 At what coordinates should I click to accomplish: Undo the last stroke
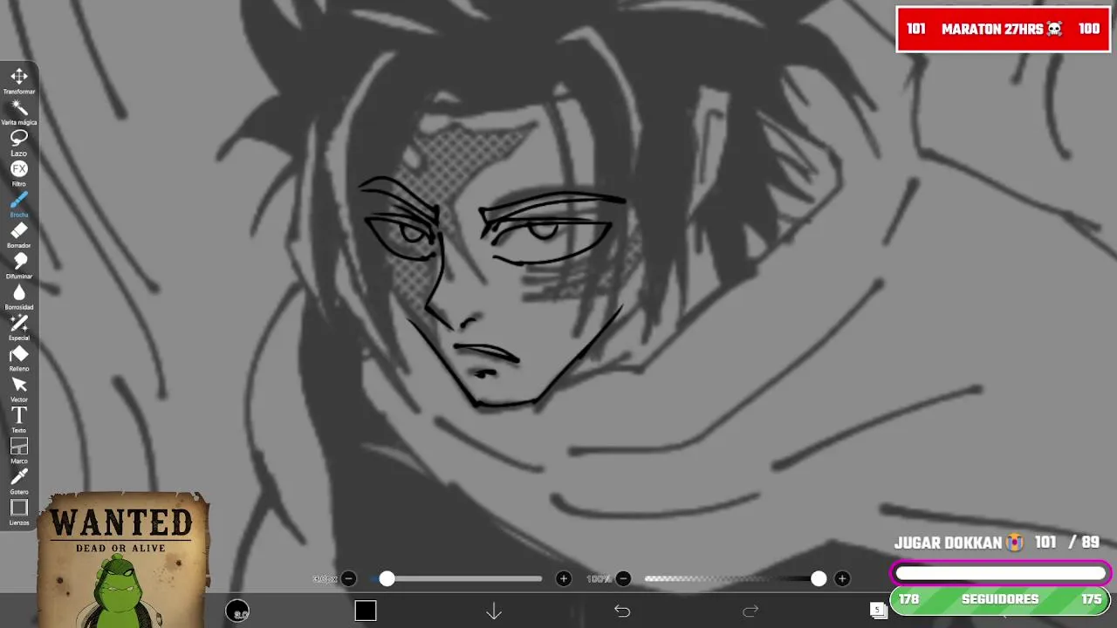click(x=622, y=611)
